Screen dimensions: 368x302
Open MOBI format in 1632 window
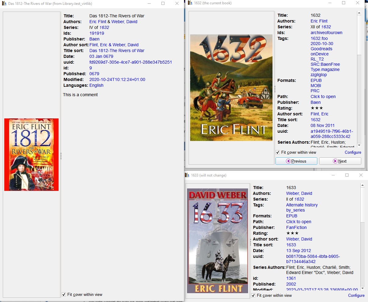(316, 86)
